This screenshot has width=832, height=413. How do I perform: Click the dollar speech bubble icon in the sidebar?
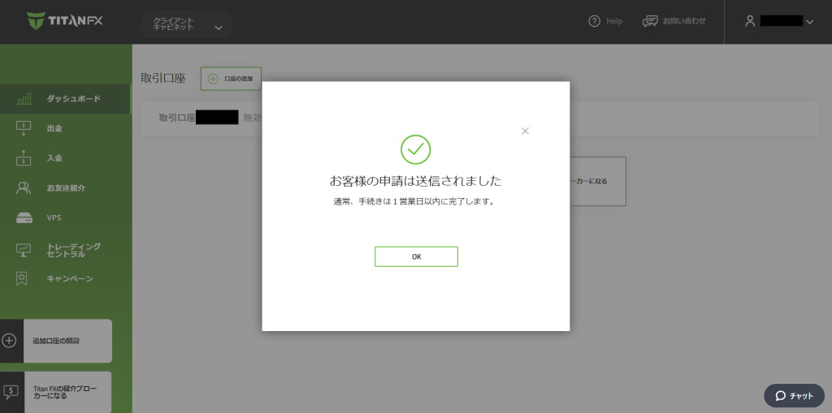(x=11, y=392)
